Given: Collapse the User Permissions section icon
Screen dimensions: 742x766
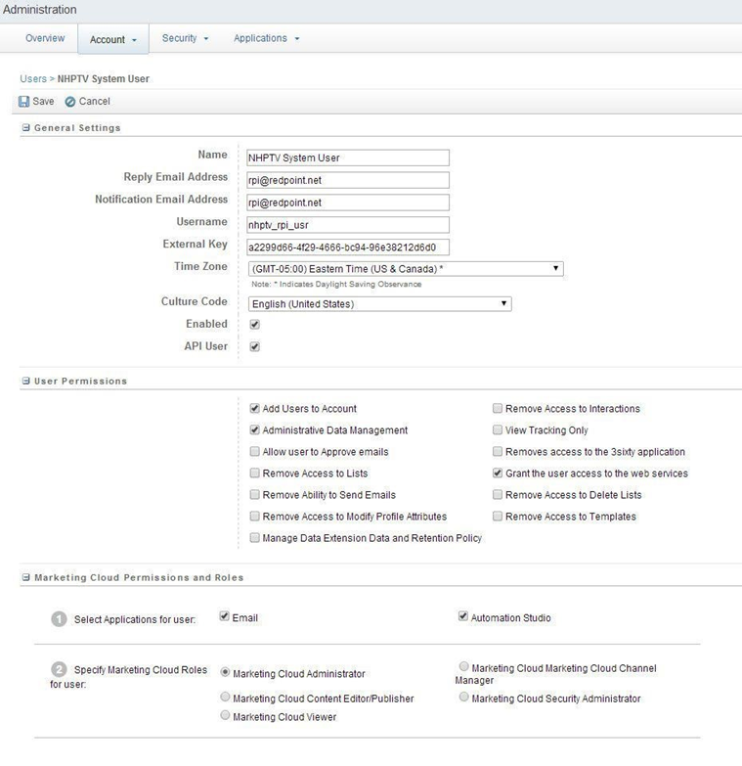Looking at the screenshot, I should [26, 381].
